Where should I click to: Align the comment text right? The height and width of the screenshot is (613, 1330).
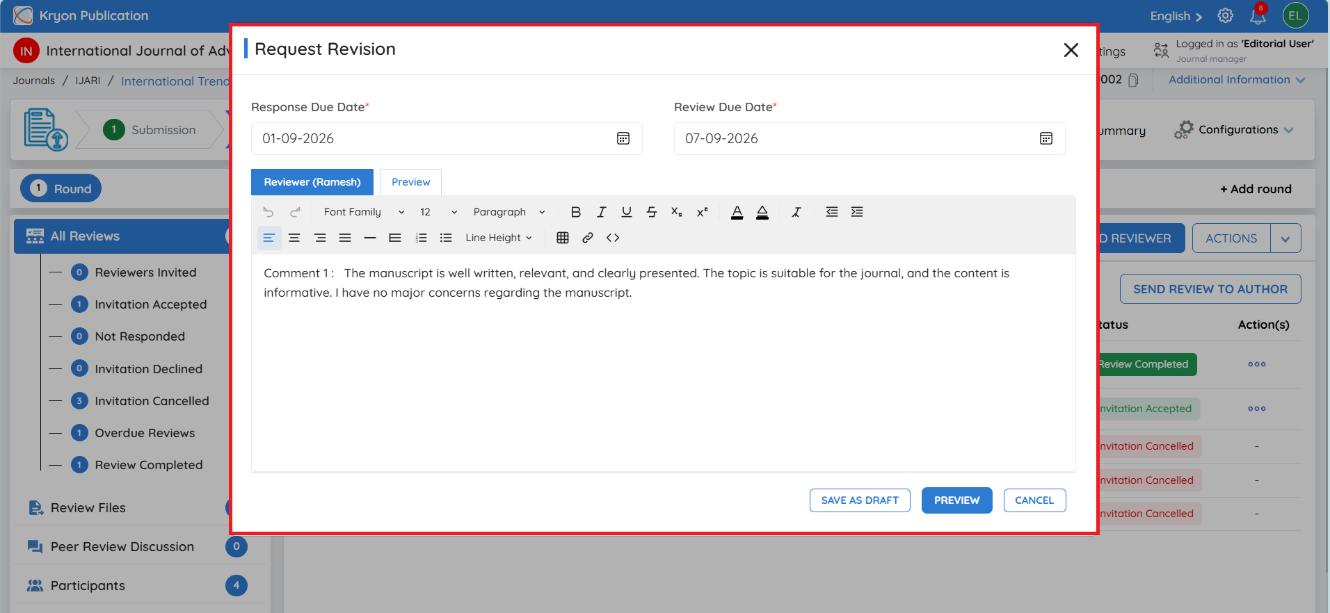point(320,238)
